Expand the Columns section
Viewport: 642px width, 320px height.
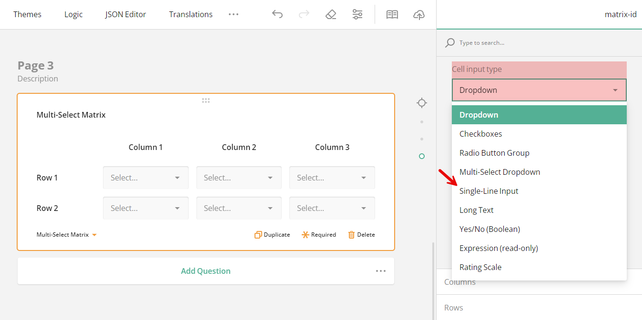[460, 282]
